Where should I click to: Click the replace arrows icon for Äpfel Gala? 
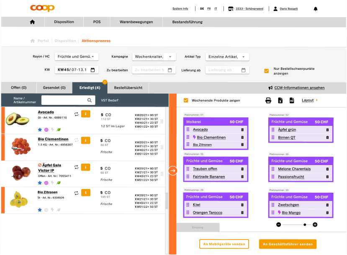point(76,167)
